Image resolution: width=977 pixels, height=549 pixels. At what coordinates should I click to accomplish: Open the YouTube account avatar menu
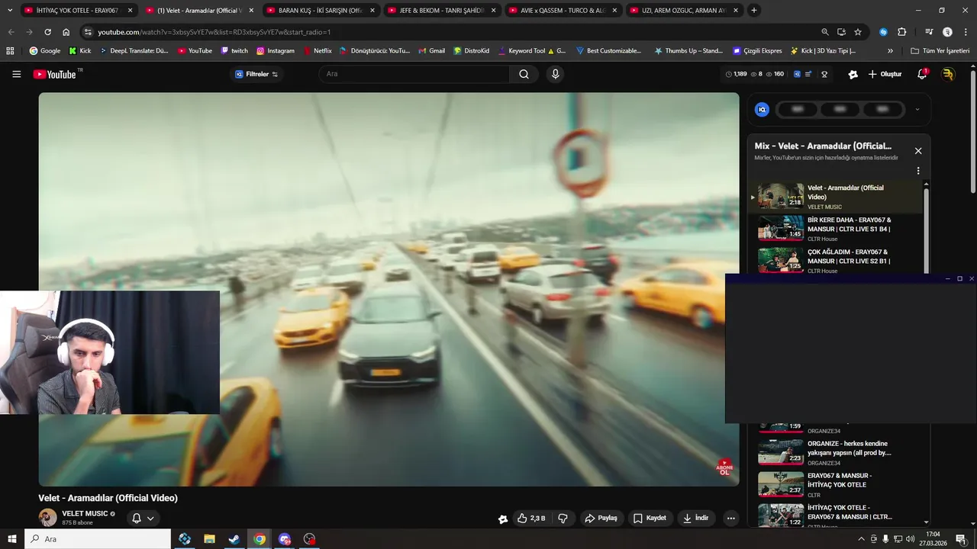click(948, 74)
